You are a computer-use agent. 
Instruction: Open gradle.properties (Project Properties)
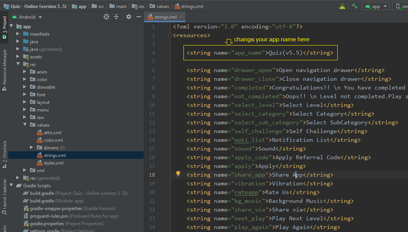point(63,223)
